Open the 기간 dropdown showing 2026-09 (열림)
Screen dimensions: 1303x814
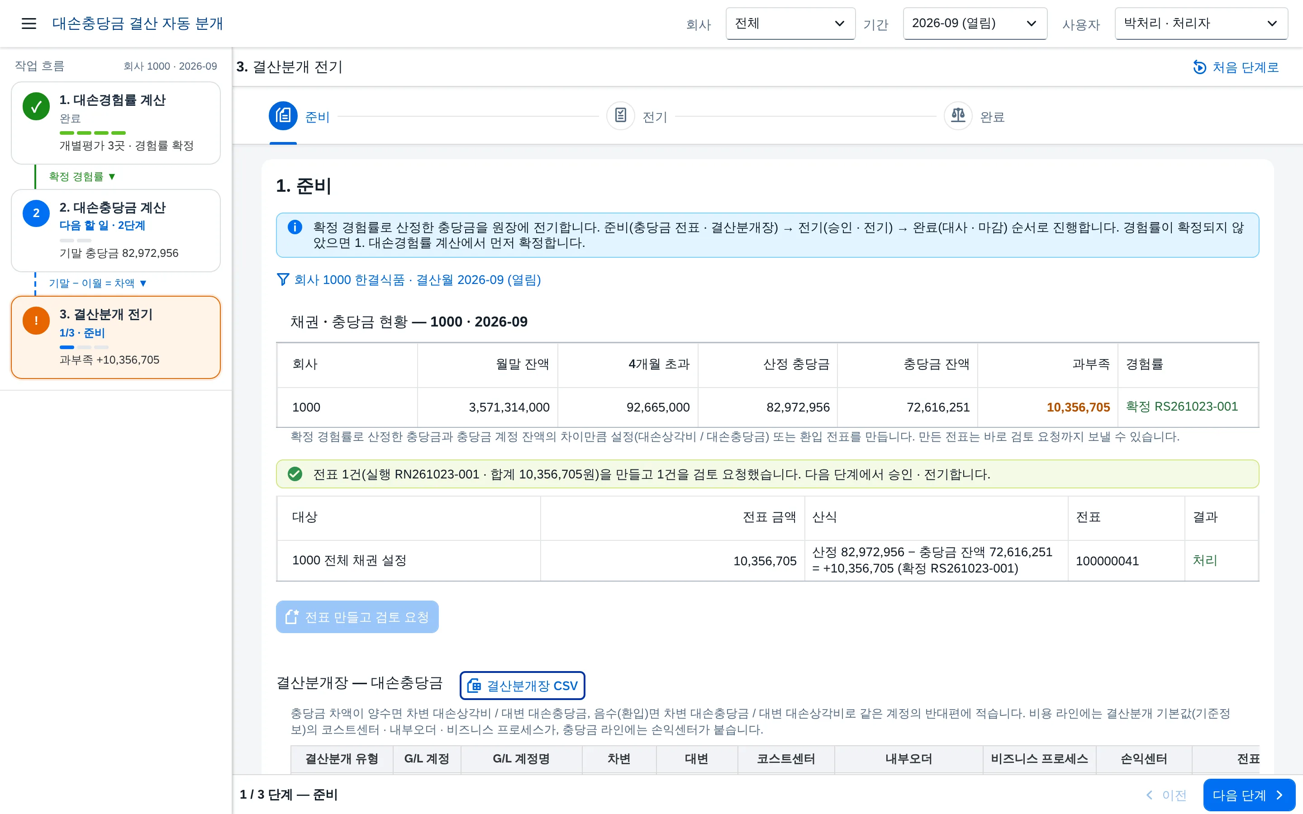(975, 23)
